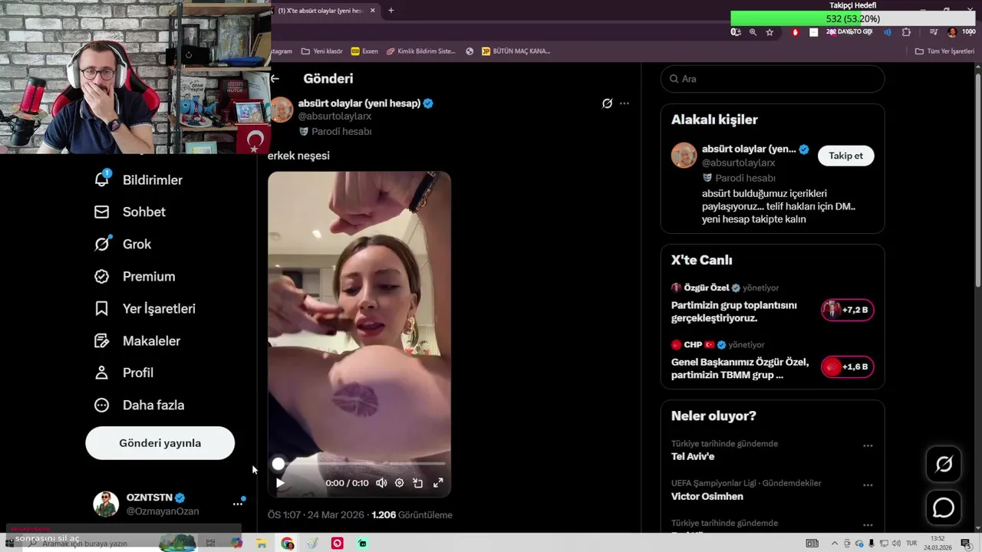This screenshot has height=552, width=982.
Task: Open Makaleler articles in sidebar
Action: point(137,340)
